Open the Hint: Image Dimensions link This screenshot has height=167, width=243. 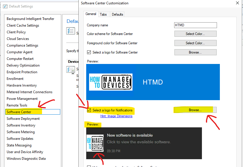point(116,116)
